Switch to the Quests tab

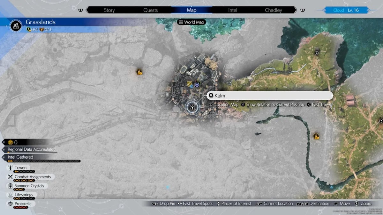pos(150,10)
